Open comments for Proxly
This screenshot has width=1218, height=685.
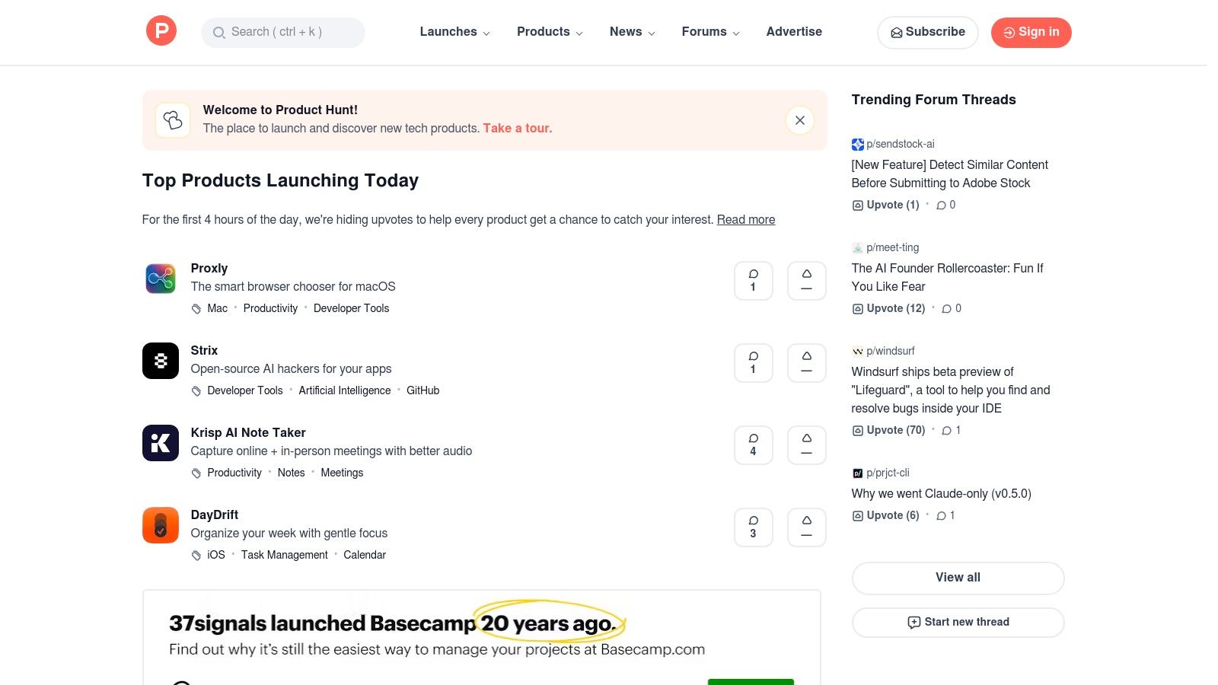753,280
